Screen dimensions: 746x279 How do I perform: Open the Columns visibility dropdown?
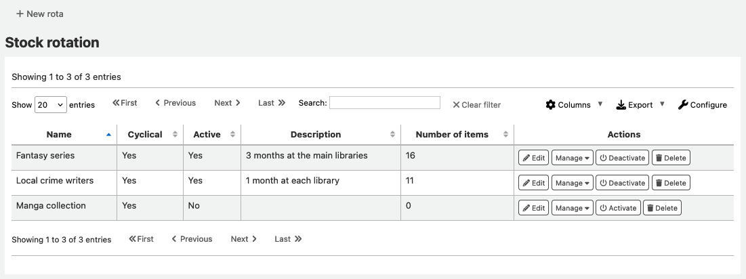573,105
